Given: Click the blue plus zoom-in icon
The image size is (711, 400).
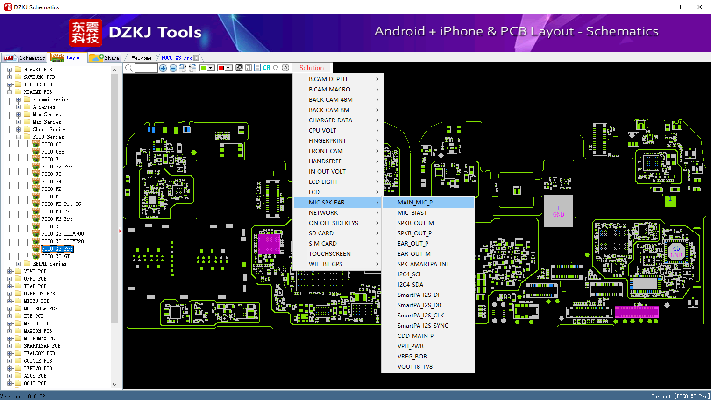Looking at the screenshot, I should 163,68.
